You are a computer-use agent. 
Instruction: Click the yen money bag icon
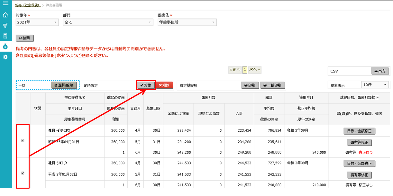pyautogui.click(x=5, y=46)
